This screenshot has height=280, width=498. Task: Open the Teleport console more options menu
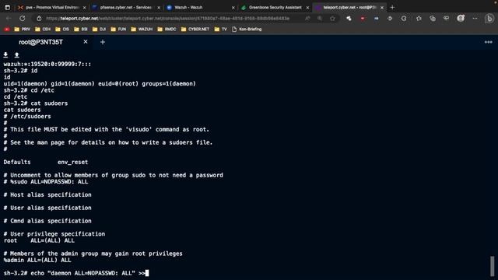coord(488,42)
